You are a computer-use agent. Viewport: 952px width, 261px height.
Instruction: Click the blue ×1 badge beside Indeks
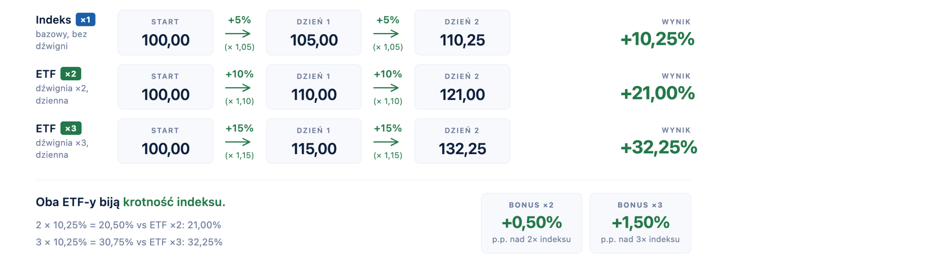coord(86,20)
